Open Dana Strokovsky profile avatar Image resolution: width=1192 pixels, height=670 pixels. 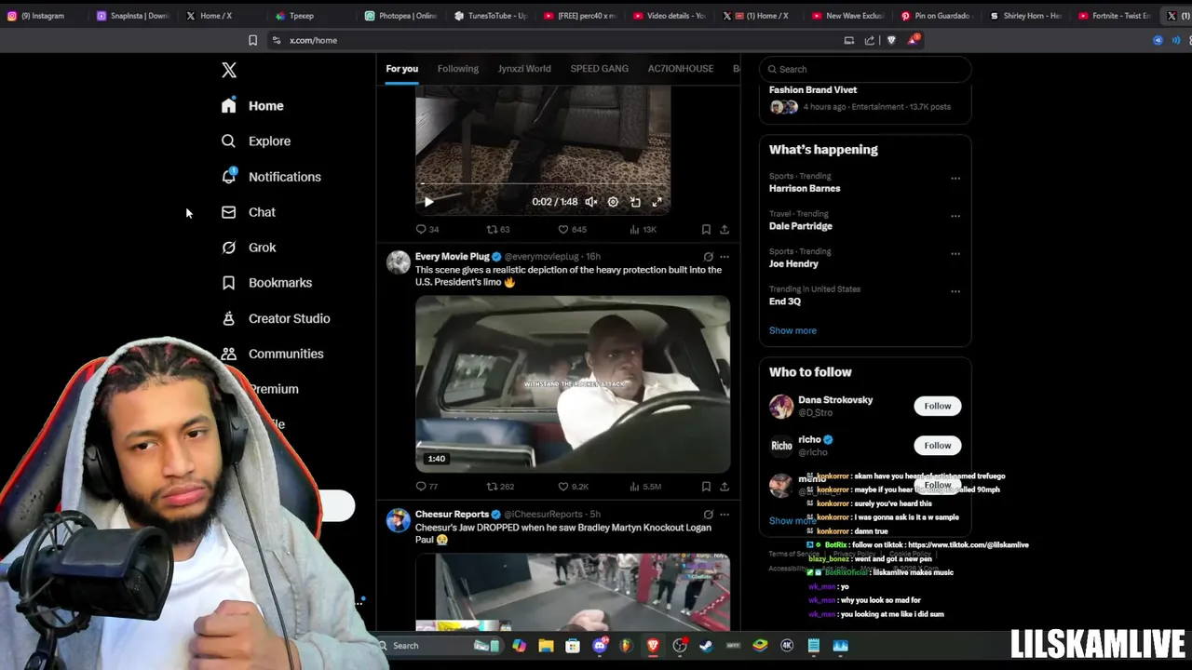(781, 406)
